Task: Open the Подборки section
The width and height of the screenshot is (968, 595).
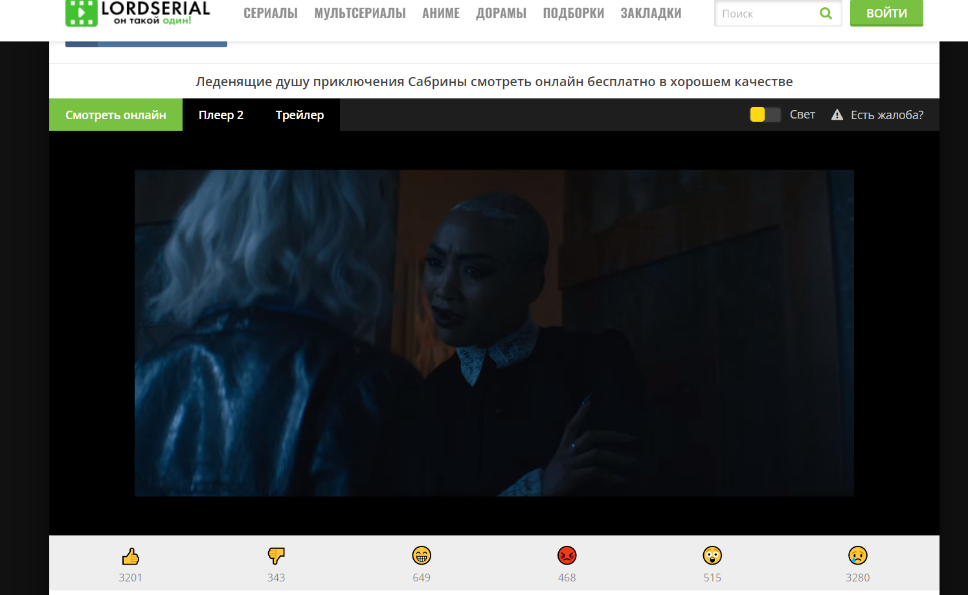Action: (574, 13)
